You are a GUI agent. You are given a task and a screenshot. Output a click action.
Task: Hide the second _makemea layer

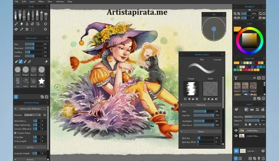coord(236,136)
